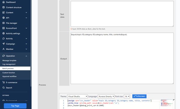Click the debug_print_var code line
Viewport: 180px width, 109px height.
85,105
